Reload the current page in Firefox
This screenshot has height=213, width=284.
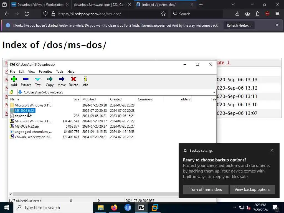click(27, 14)
